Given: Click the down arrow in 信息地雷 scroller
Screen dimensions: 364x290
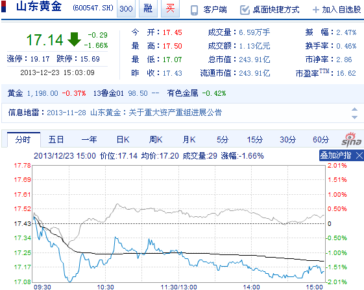Looking at the screenshot, I should (x=354, y=117).
